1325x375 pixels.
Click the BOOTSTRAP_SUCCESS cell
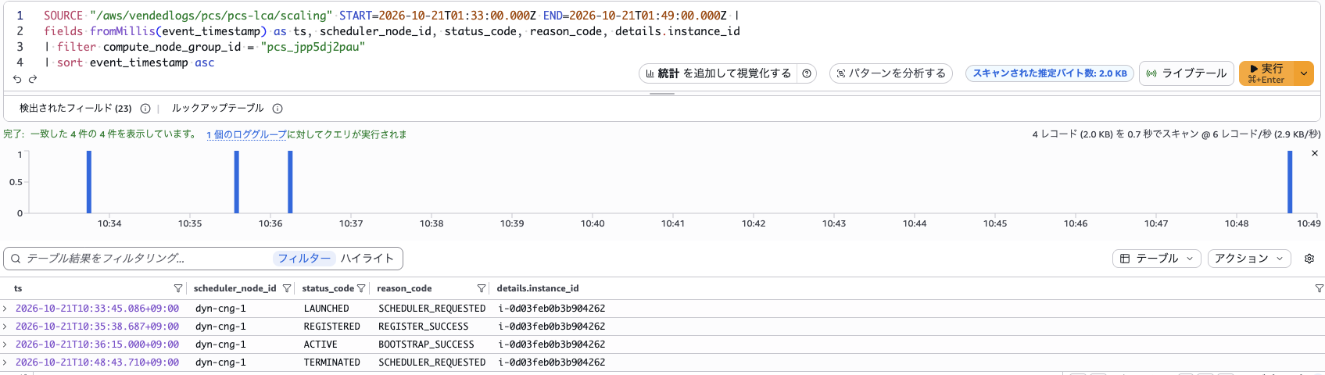[x=426, y=345]
